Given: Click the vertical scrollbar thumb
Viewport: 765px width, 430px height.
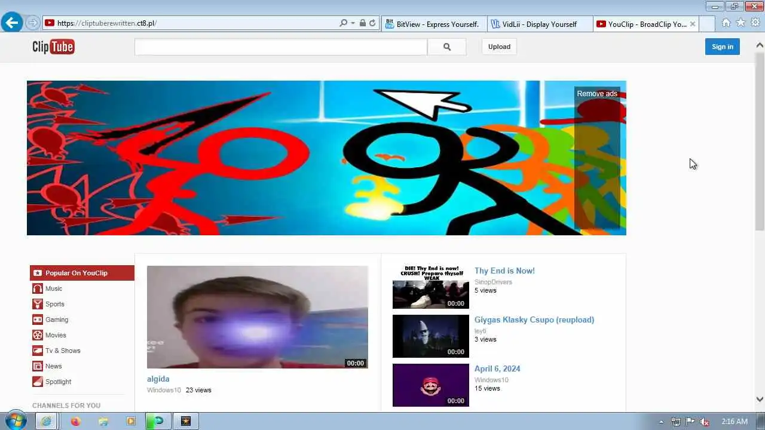Looking at the screenshot, I should click(760, 141).
